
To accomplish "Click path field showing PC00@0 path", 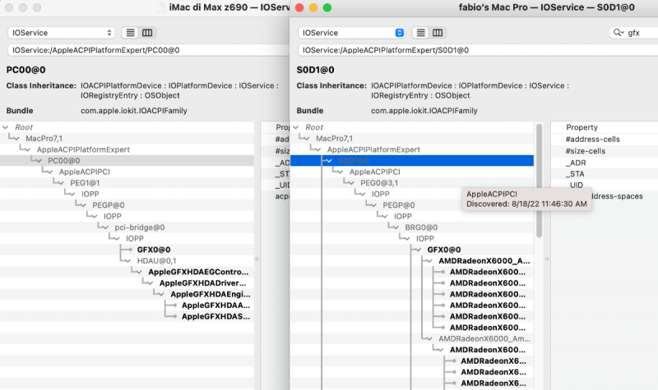I will point(149,50).
